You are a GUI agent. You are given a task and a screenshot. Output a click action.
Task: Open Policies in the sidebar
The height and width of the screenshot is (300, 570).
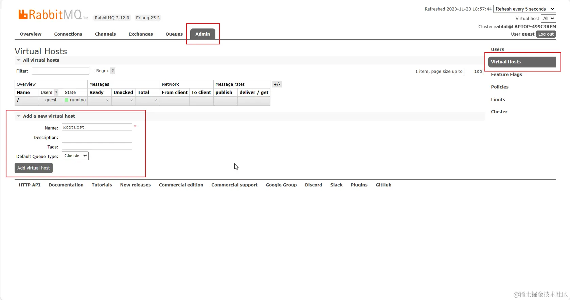(500, 87)
